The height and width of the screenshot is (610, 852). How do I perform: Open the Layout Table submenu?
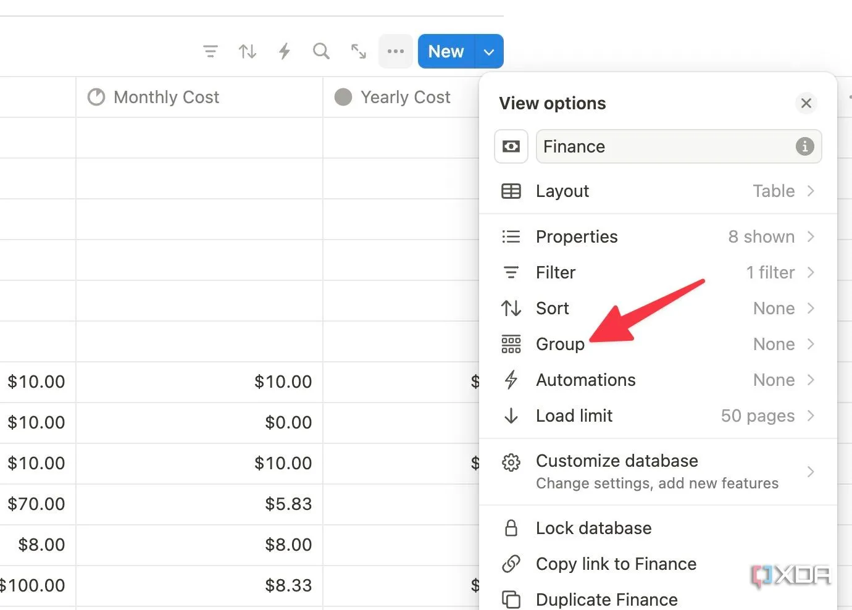pos(658,191)
